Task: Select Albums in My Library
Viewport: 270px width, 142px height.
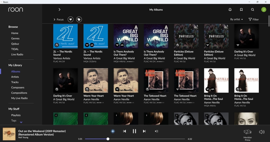Action: [x=15, y=71]
